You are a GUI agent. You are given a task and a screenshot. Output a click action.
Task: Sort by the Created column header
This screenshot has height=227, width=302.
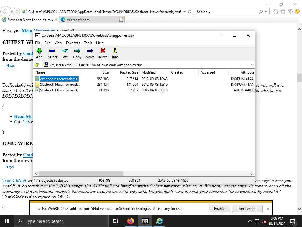[184, 72]
